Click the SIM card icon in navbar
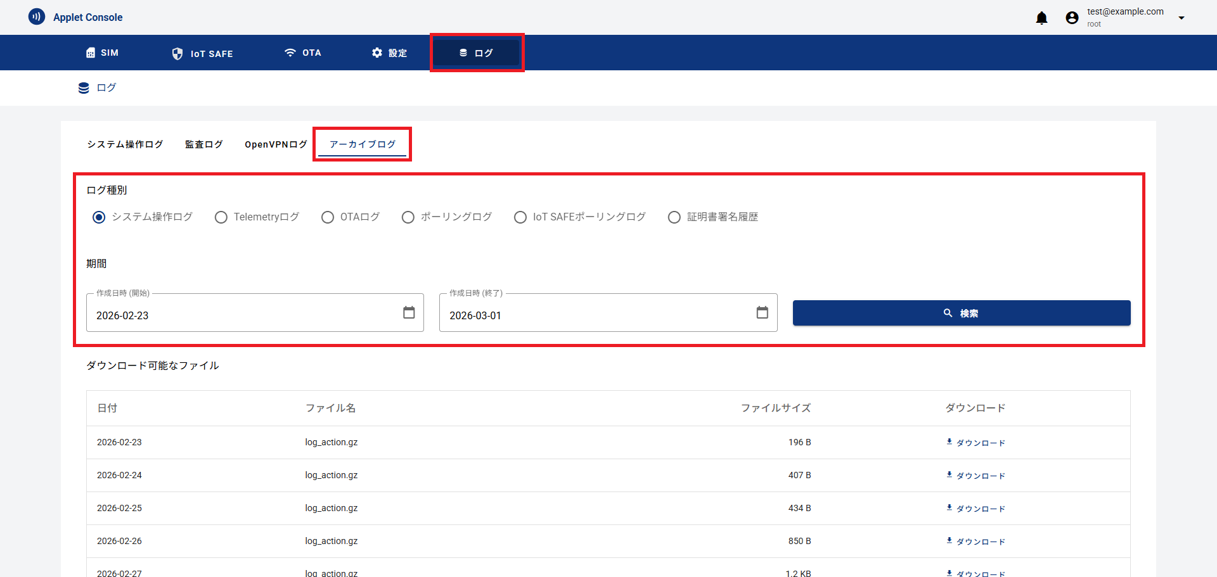 coord(91,53)
